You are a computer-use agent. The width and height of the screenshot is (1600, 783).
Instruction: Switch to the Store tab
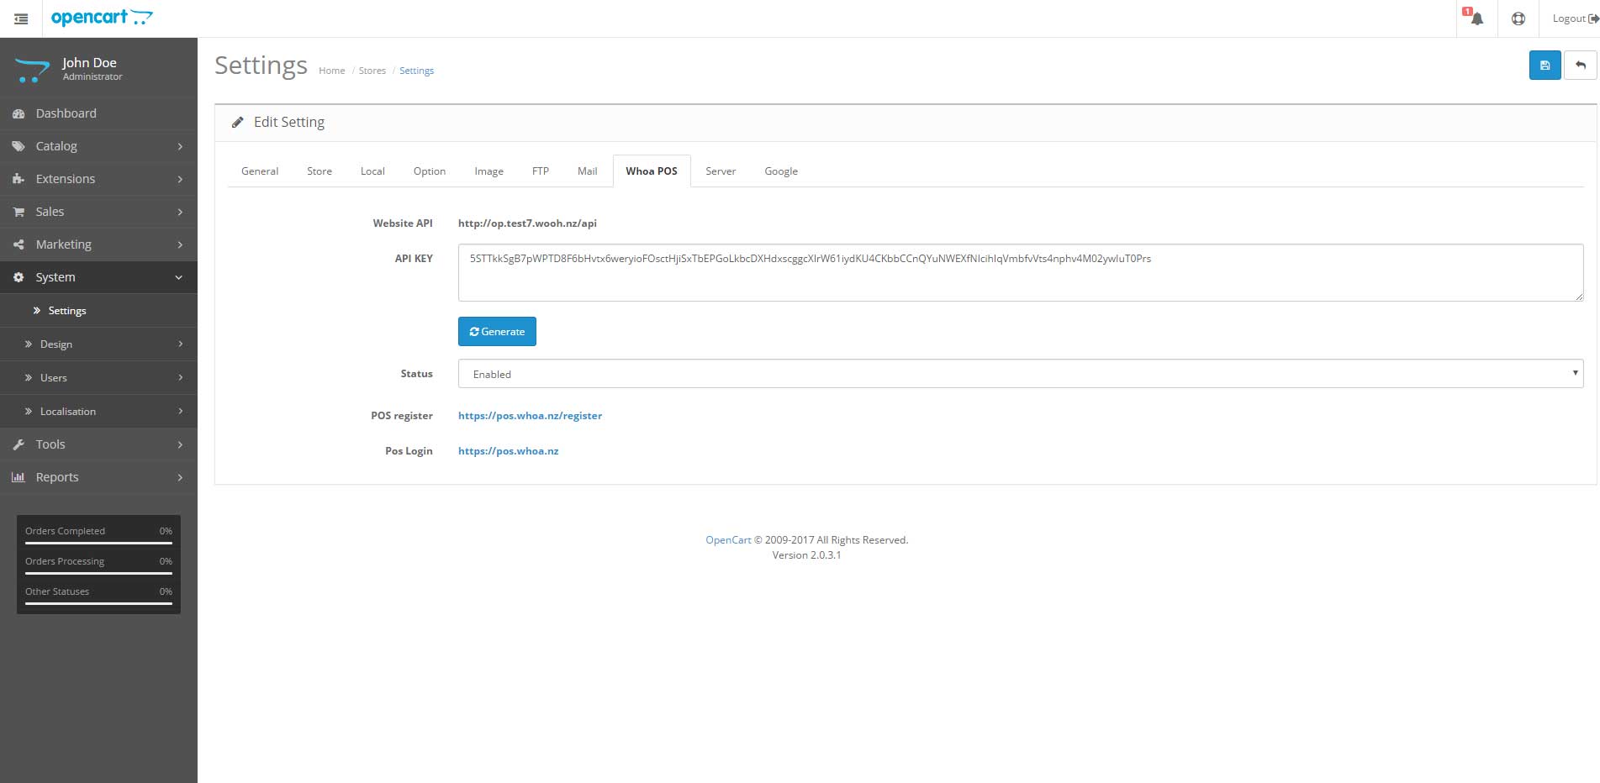click(x=319, y=171)
